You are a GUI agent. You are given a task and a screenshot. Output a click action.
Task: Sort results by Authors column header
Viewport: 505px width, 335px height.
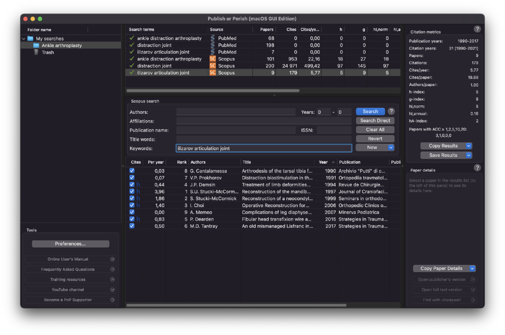(198, 162)
